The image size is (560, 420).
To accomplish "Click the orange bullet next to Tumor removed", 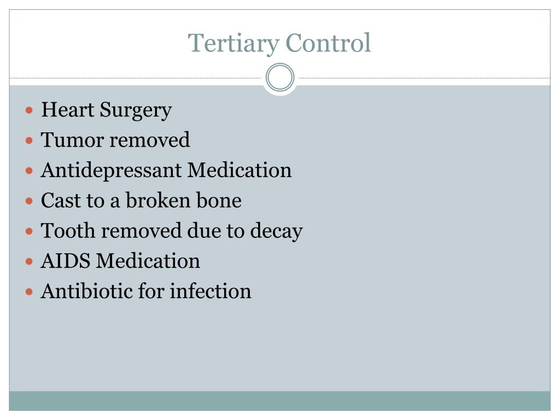I will [x=30, y=141].
